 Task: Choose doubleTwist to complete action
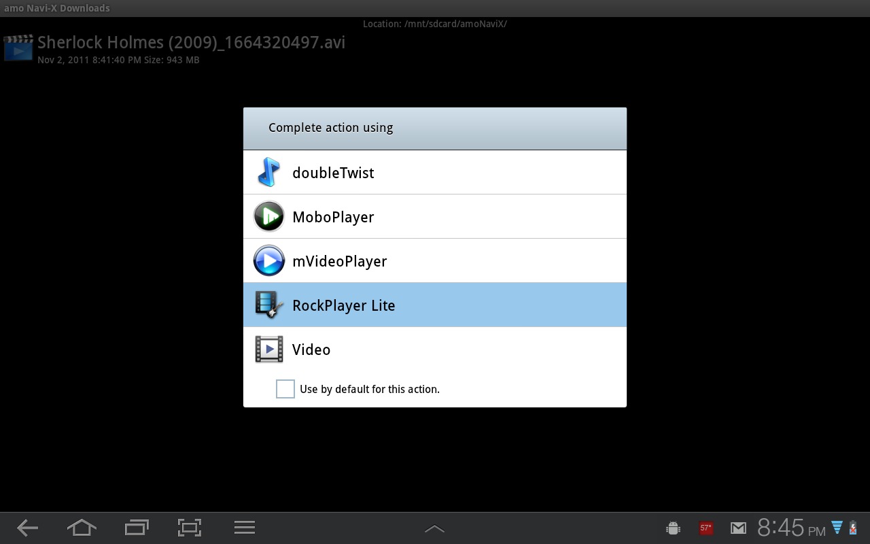click(x=333, y=173)
